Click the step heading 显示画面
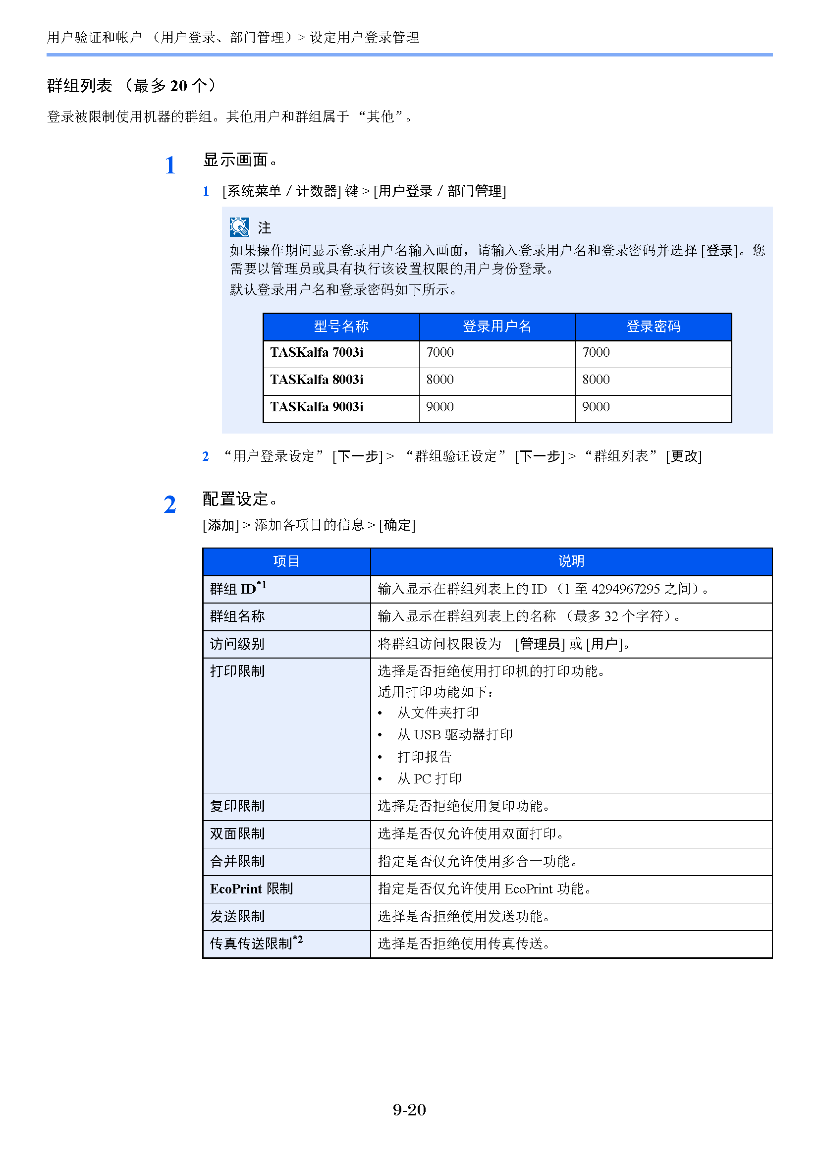Image resolution: width=819 pixels, height=1159 pixels. [240, 160]
